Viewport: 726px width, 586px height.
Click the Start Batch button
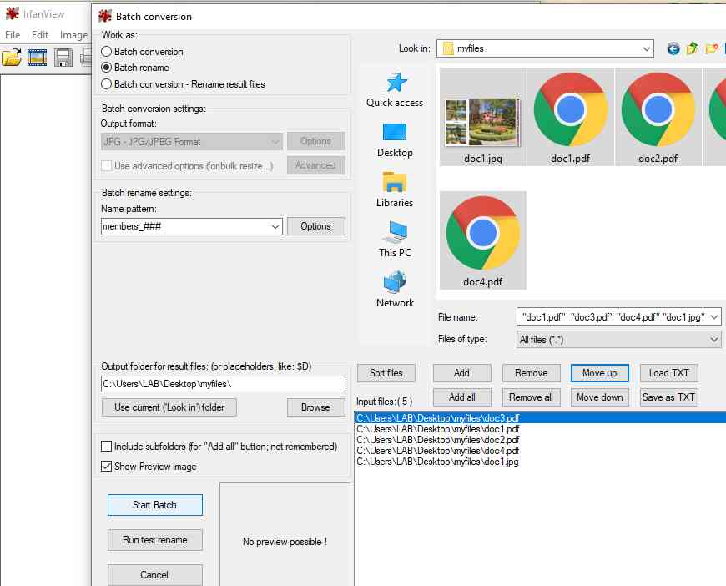(154, 505)
